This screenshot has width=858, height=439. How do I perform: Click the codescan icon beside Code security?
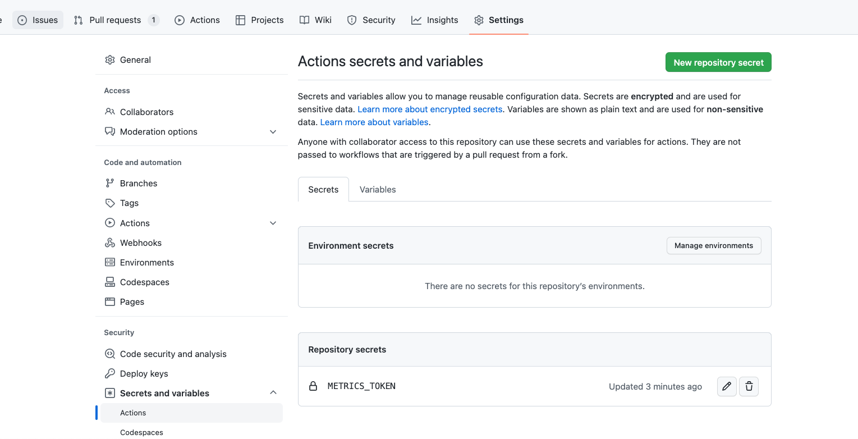click(110, 354)
